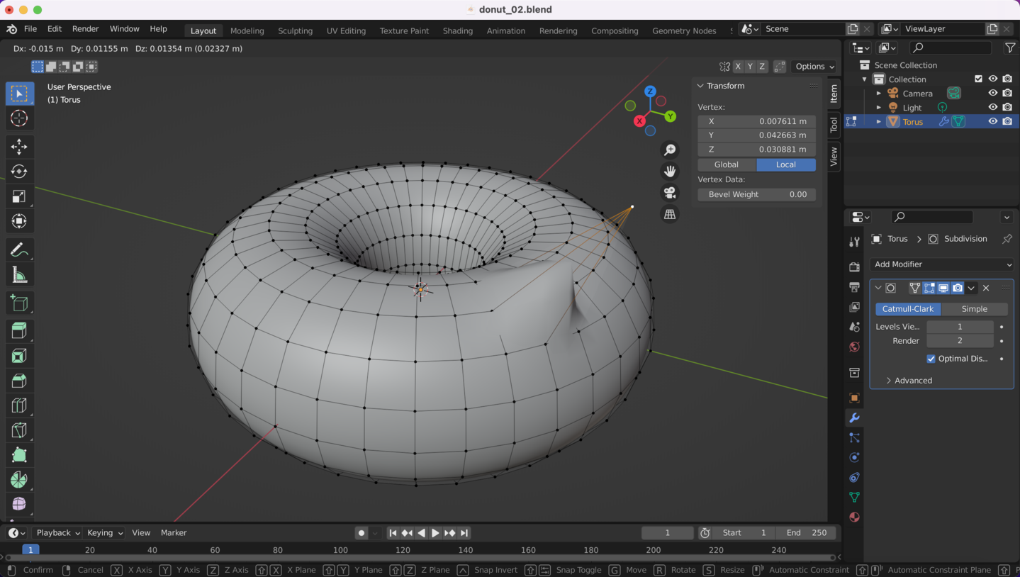The image size is (1020, 577).
Task: Switch to the Shading workspace tab
Action: [457, 30]
